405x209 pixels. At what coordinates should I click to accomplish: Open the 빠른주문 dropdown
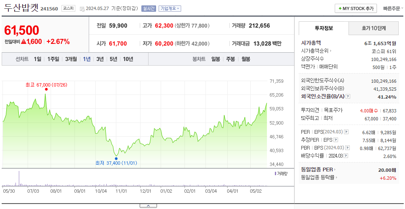[x=393, y=8]
